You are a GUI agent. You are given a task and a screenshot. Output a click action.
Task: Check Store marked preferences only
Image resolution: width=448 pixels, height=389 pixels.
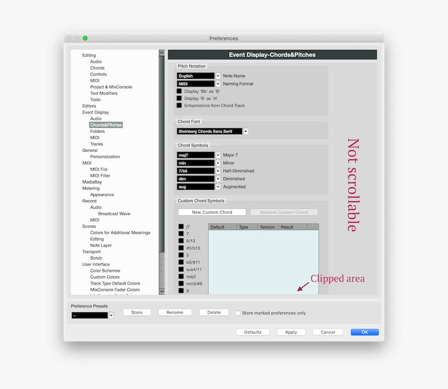pos(238,313)
